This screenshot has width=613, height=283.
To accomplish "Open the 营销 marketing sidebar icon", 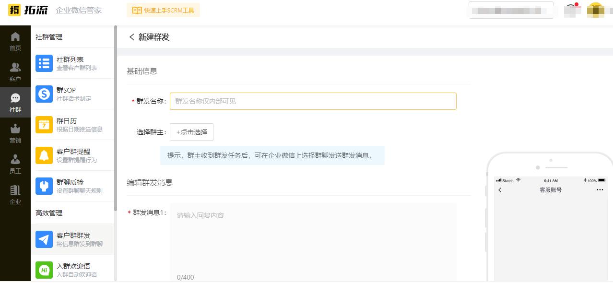I will 15,129.
